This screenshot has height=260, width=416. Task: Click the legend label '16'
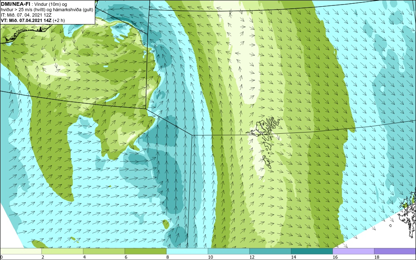coord(335,257)
